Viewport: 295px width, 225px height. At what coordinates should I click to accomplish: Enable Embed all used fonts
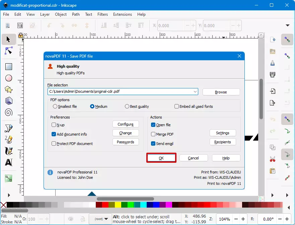(194, 106)
